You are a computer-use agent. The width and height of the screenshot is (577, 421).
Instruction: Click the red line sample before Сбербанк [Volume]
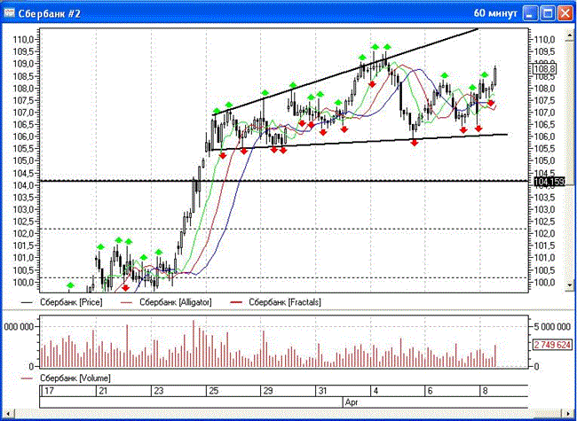pos(27,378)
